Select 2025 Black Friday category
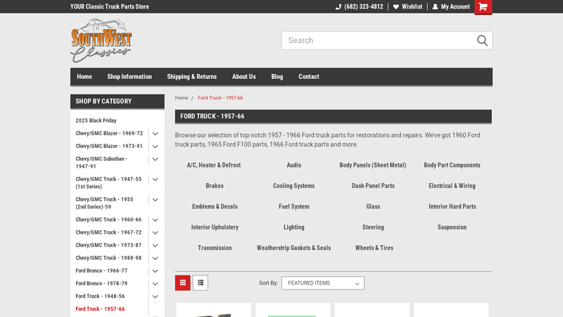The image size is (563, 317). coord(96,120)
